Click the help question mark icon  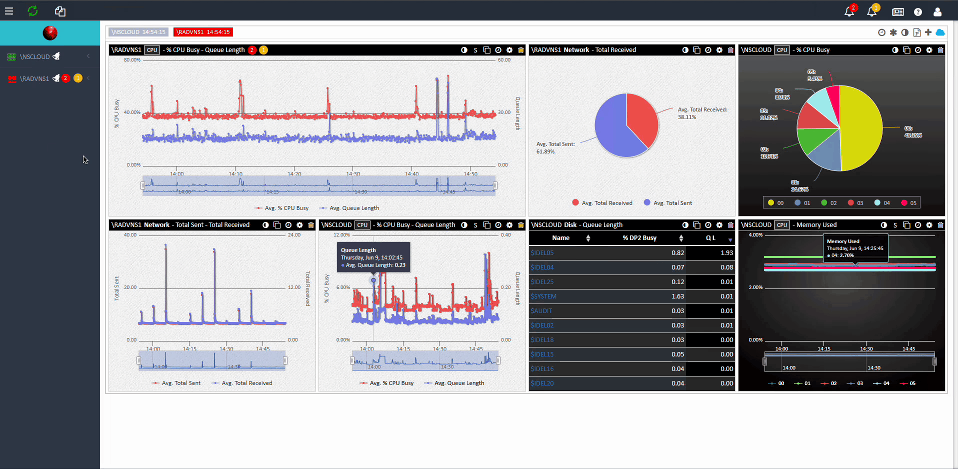(x=918, y=12)
